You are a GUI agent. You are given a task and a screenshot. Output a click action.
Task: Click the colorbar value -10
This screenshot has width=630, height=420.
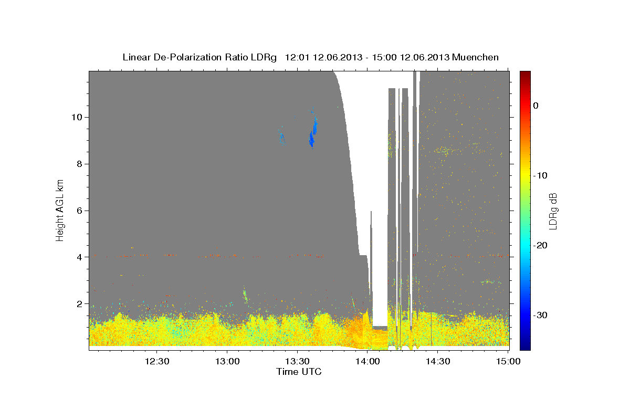click(541, 175)
